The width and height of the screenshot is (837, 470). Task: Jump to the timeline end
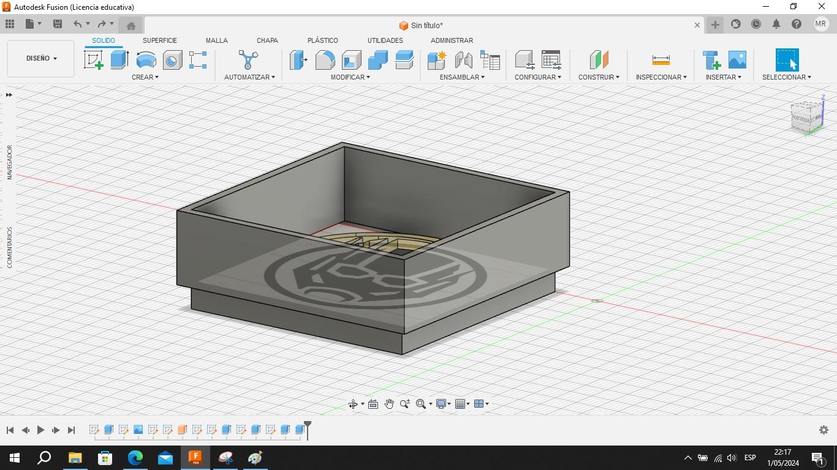coord(71,430)
